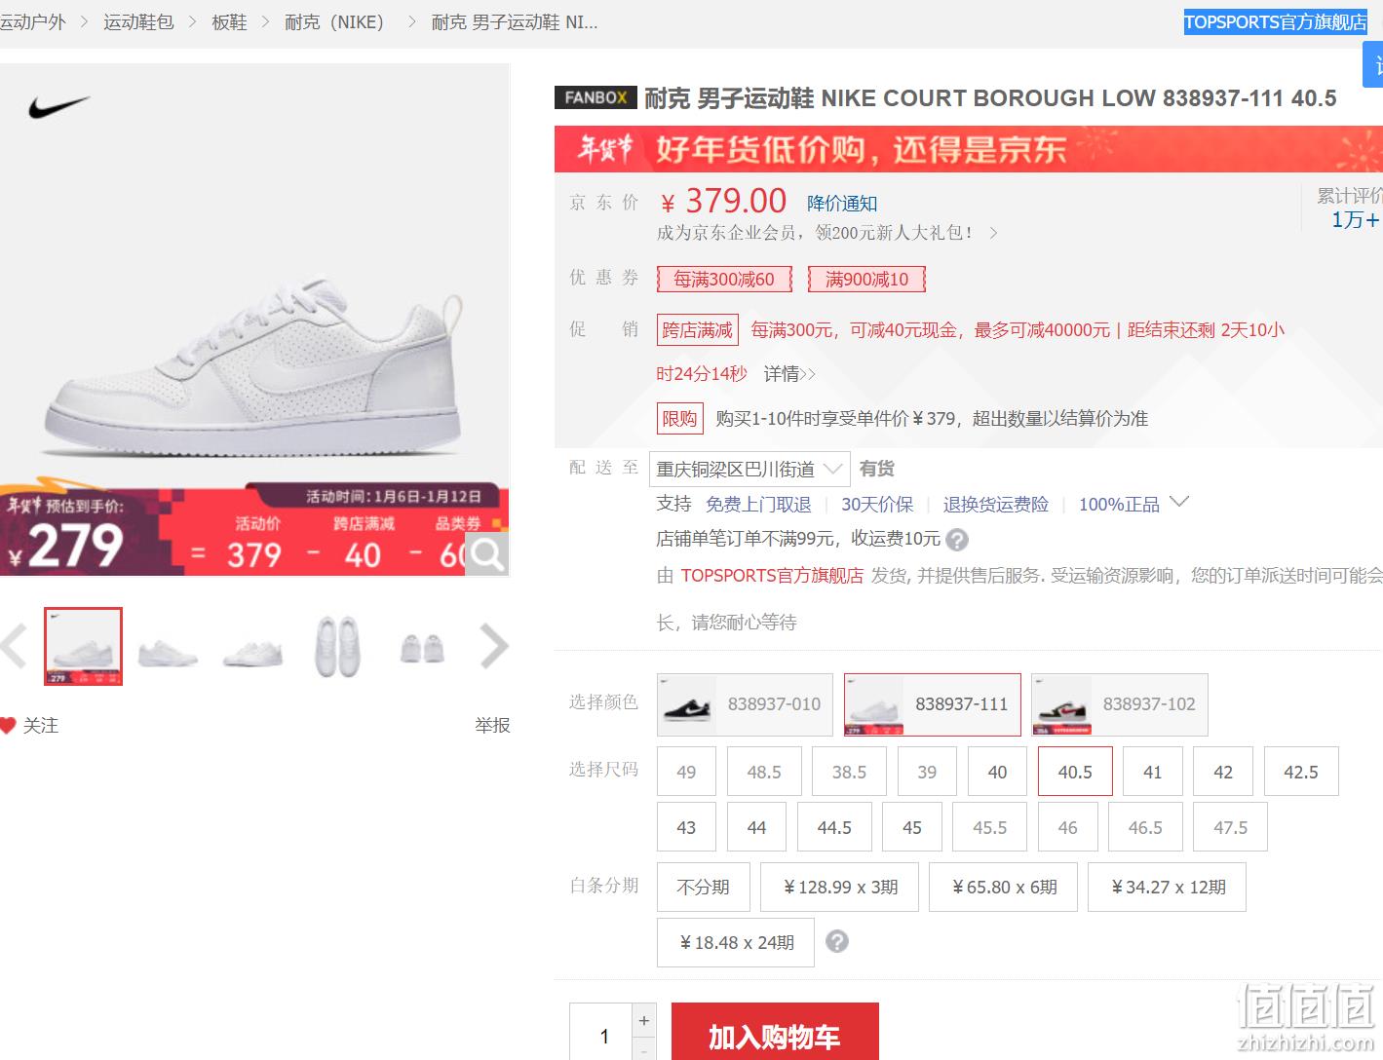Go to 板鞋 breadcrumb category
The image size is (1383, 1060).
(x=229, y=21)
